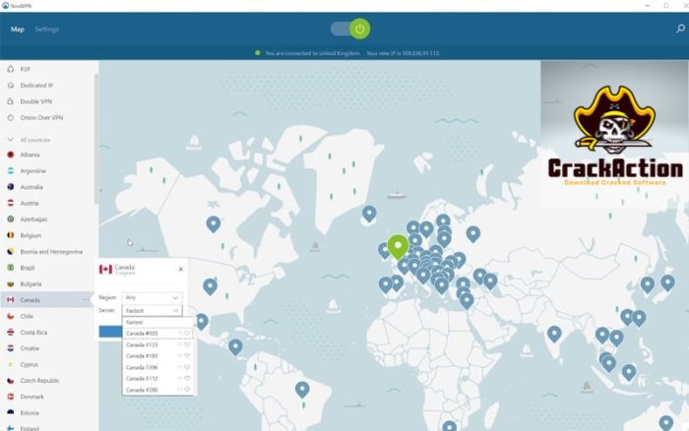Collapse the Server dropdown showing Fastest
Viewport: 689px width, 431px height.
tap(152, 311)
